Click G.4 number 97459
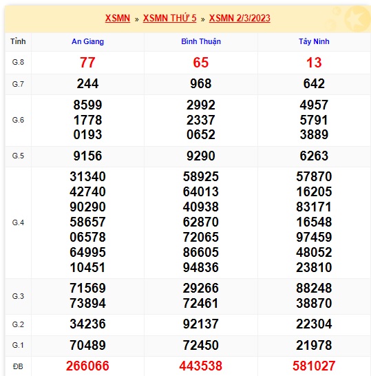This screenshot has width=371, height=376. tap(314, 237)
